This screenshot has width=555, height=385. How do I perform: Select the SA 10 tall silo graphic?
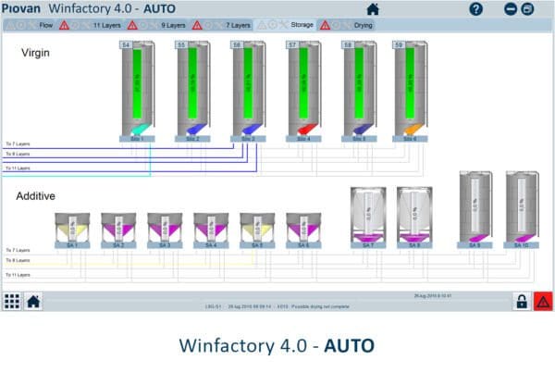522,206
